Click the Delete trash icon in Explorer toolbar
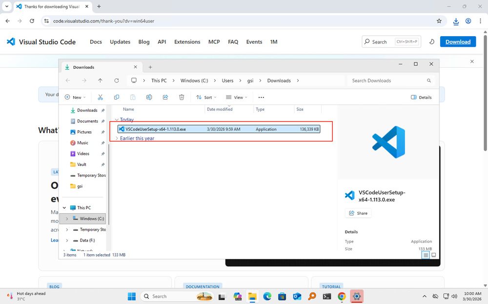The width and height of the screenshot is (488, 304). pyautogui.click(x=182, y=97)
